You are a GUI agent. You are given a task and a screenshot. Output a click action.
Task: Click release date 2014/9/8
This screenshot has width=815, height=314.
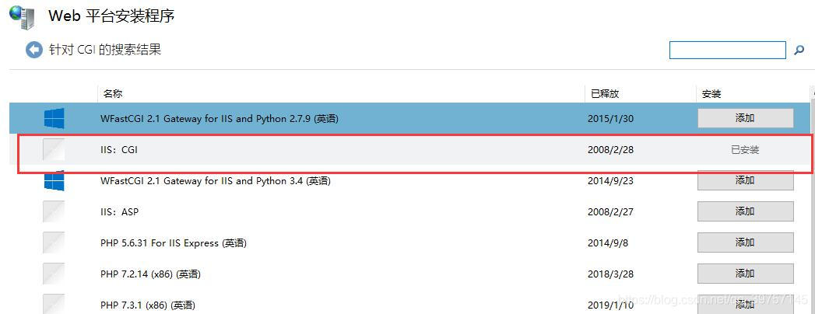pos(608,243)
